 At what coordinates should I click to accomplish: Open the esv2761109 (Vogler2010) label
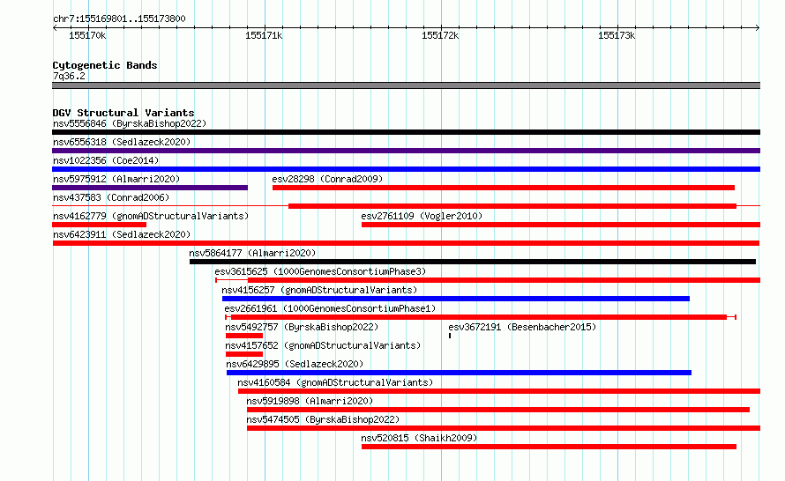pos(422,216)
